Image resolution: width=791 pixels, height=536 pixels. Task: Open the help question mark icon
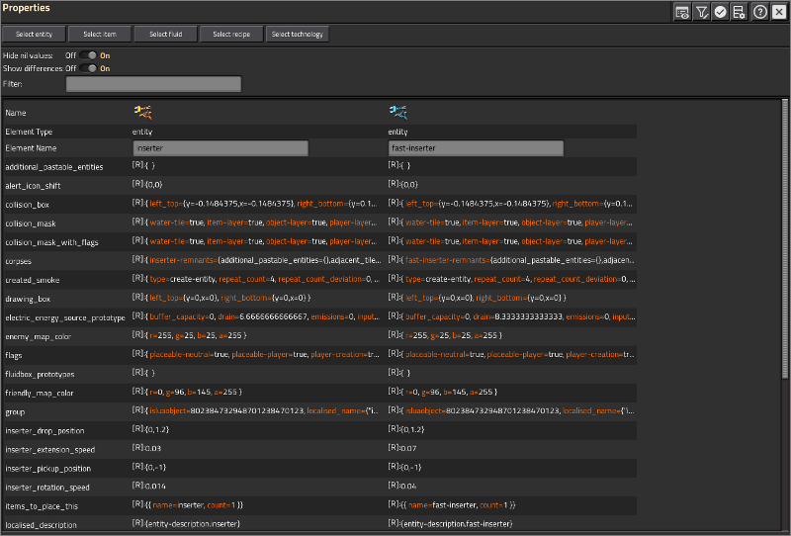click(760, 12)
